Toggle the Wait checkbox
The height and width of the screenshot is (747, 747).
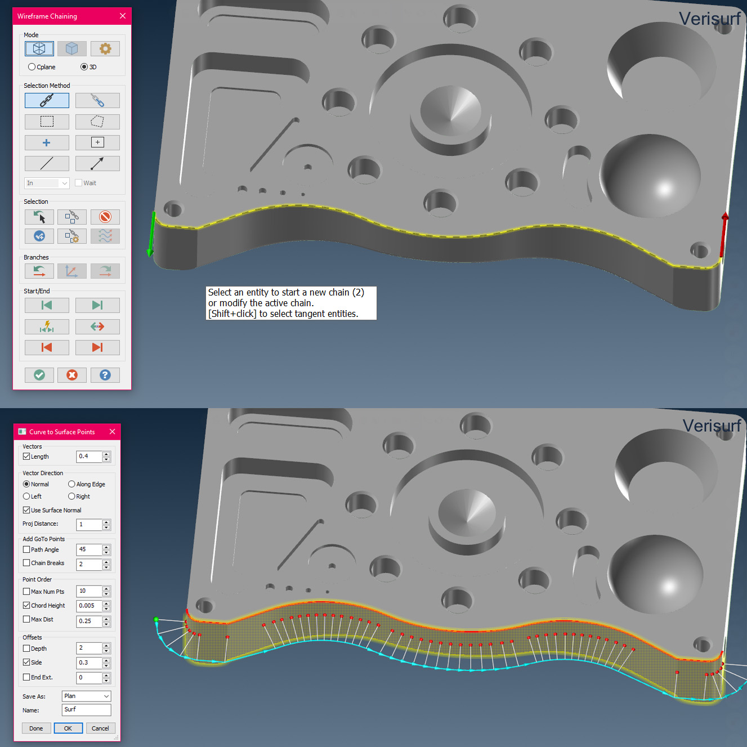tap(79, 183)
